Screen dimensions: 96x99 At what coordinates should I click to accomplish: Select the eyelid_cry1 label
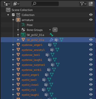coord(29,90)
